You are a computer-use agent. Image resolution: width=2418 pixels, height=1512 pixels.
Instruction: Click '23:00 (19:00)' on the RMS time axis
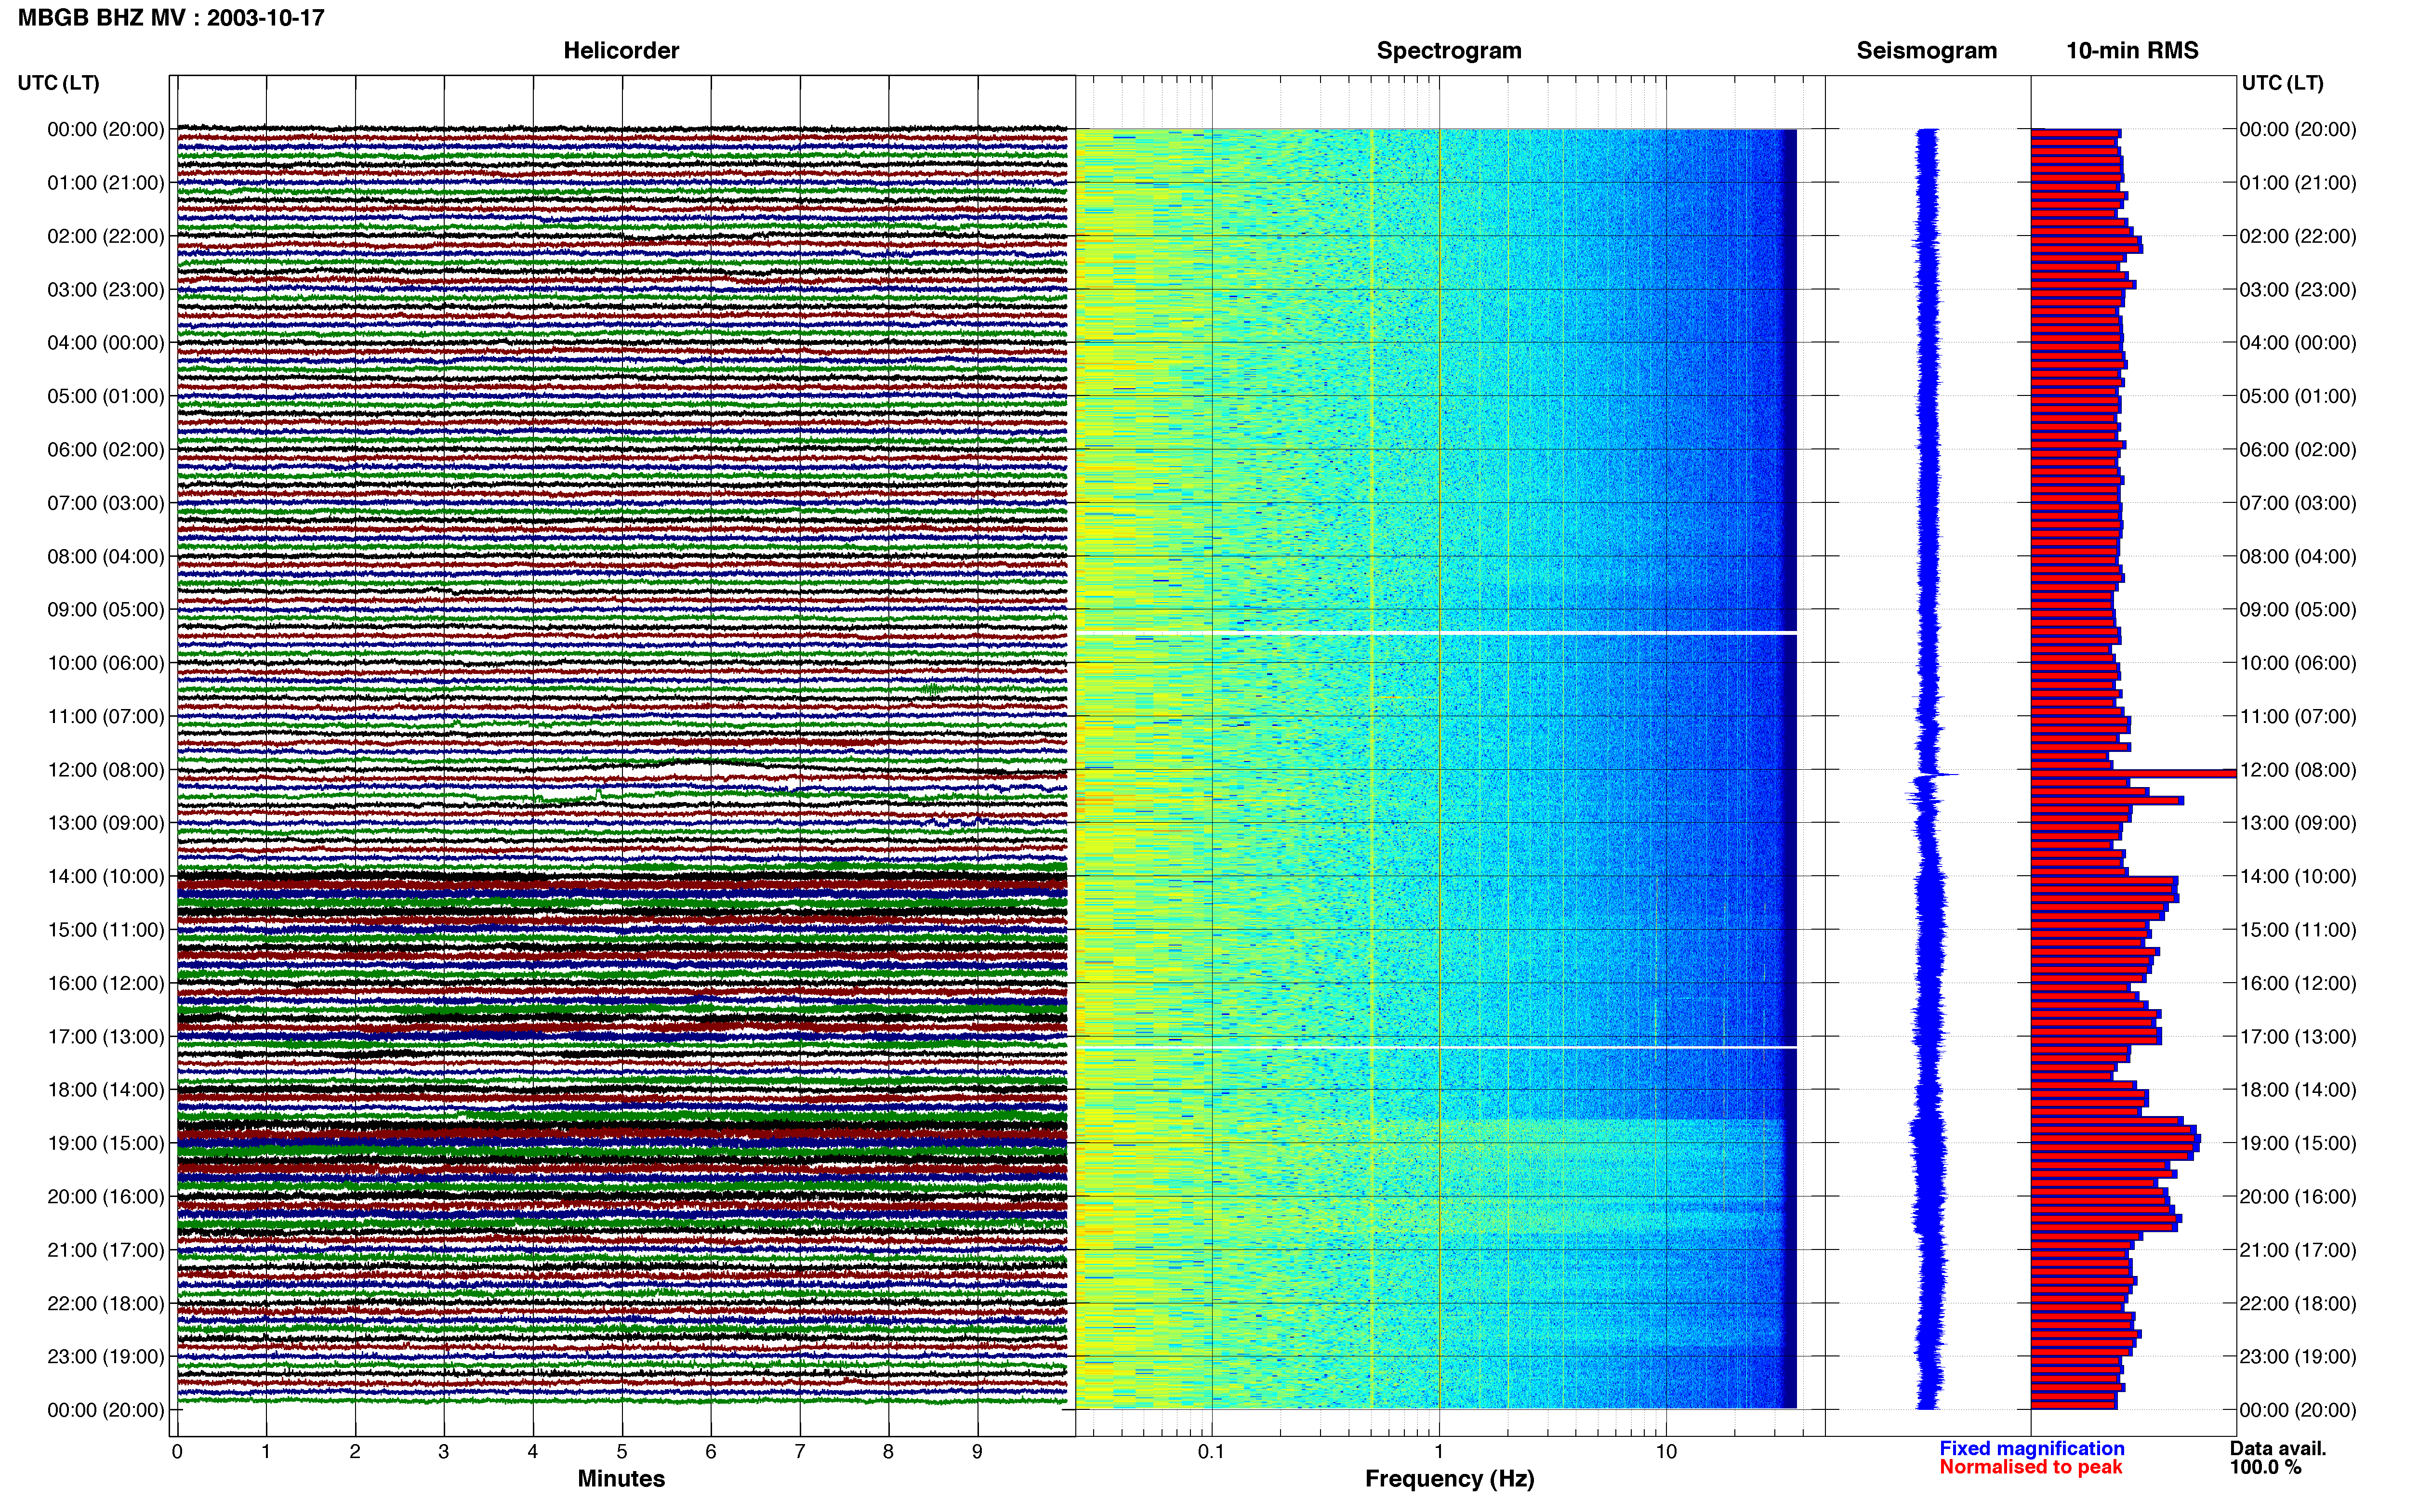click(x=2298, y=1357)
